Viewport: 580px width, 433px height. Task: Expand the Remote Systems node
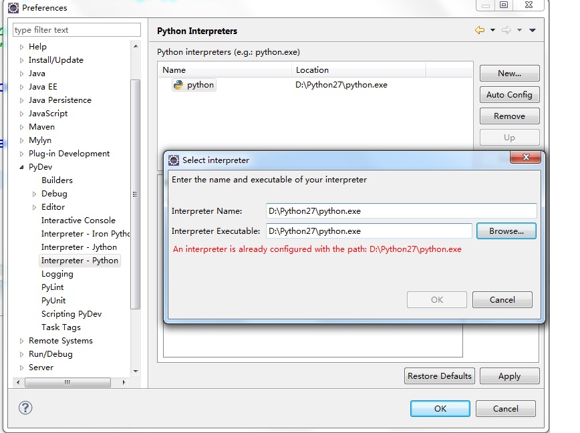[22, 341]
